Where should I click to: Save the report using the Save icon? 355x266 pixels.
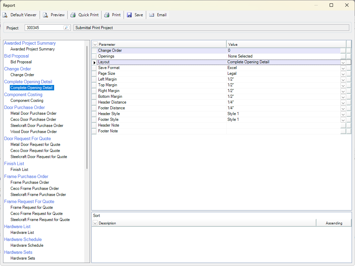pos(129,15)
